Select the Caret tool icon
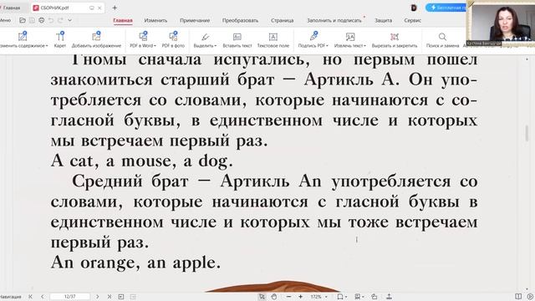 [60, 36]
